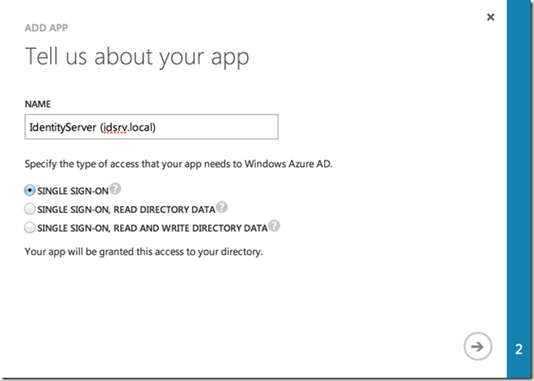534x381 pixels.
Task: Click the 'Tell us about your app' heading
Action: [137, 57]
